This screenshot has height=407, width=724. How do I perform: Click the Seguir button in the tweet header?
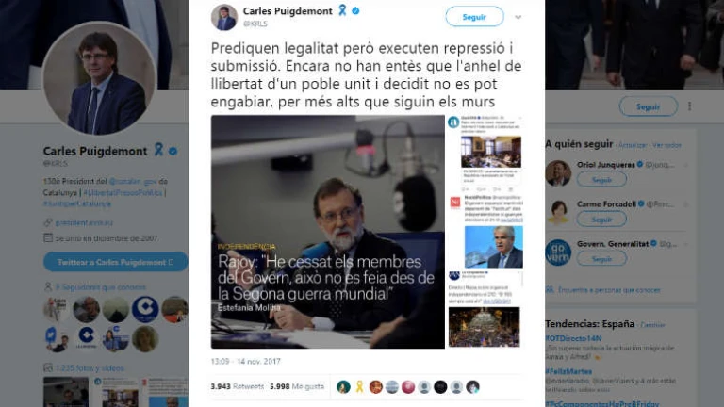(474, 17)
